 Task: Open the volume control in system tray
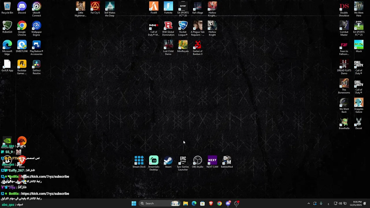coord(340,203)
